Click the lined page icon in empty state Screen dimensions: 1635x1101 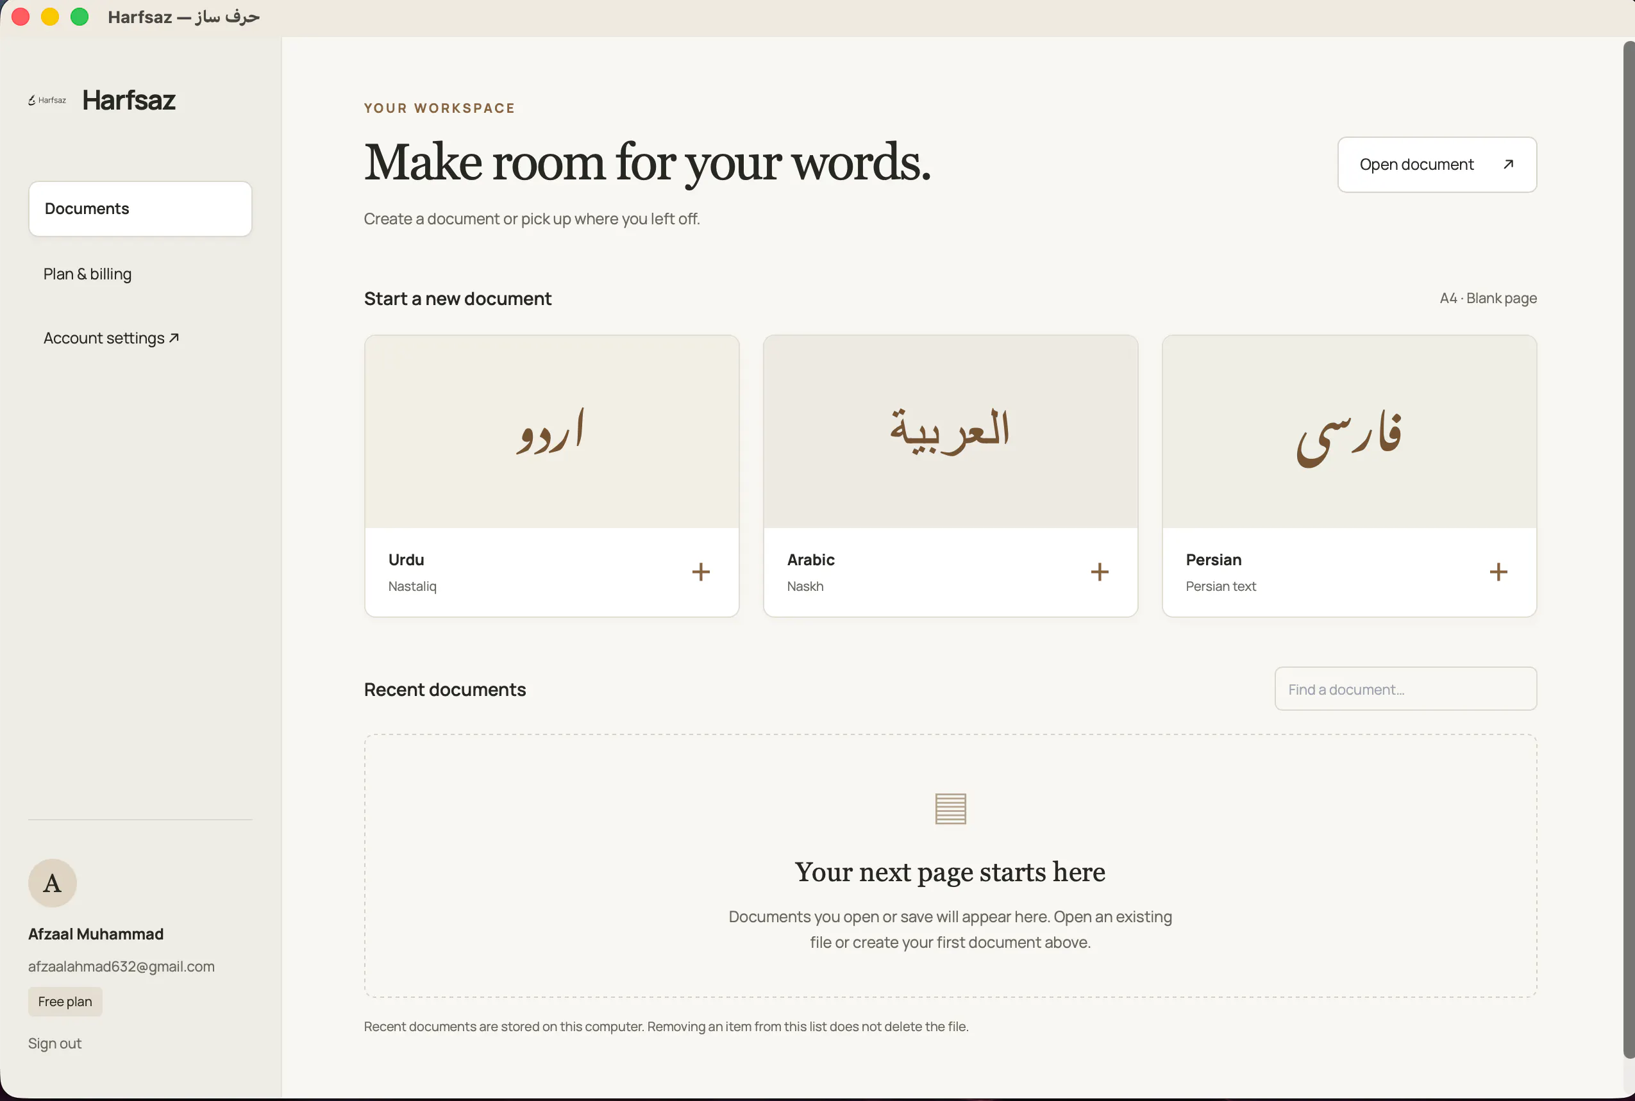tap(950, 808)
